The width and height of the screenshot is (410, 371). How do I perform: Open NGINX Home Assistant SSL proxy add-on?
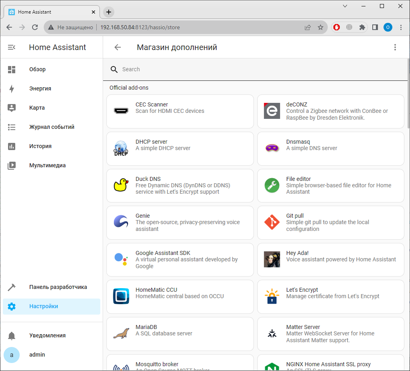click(x=331, y=363)
